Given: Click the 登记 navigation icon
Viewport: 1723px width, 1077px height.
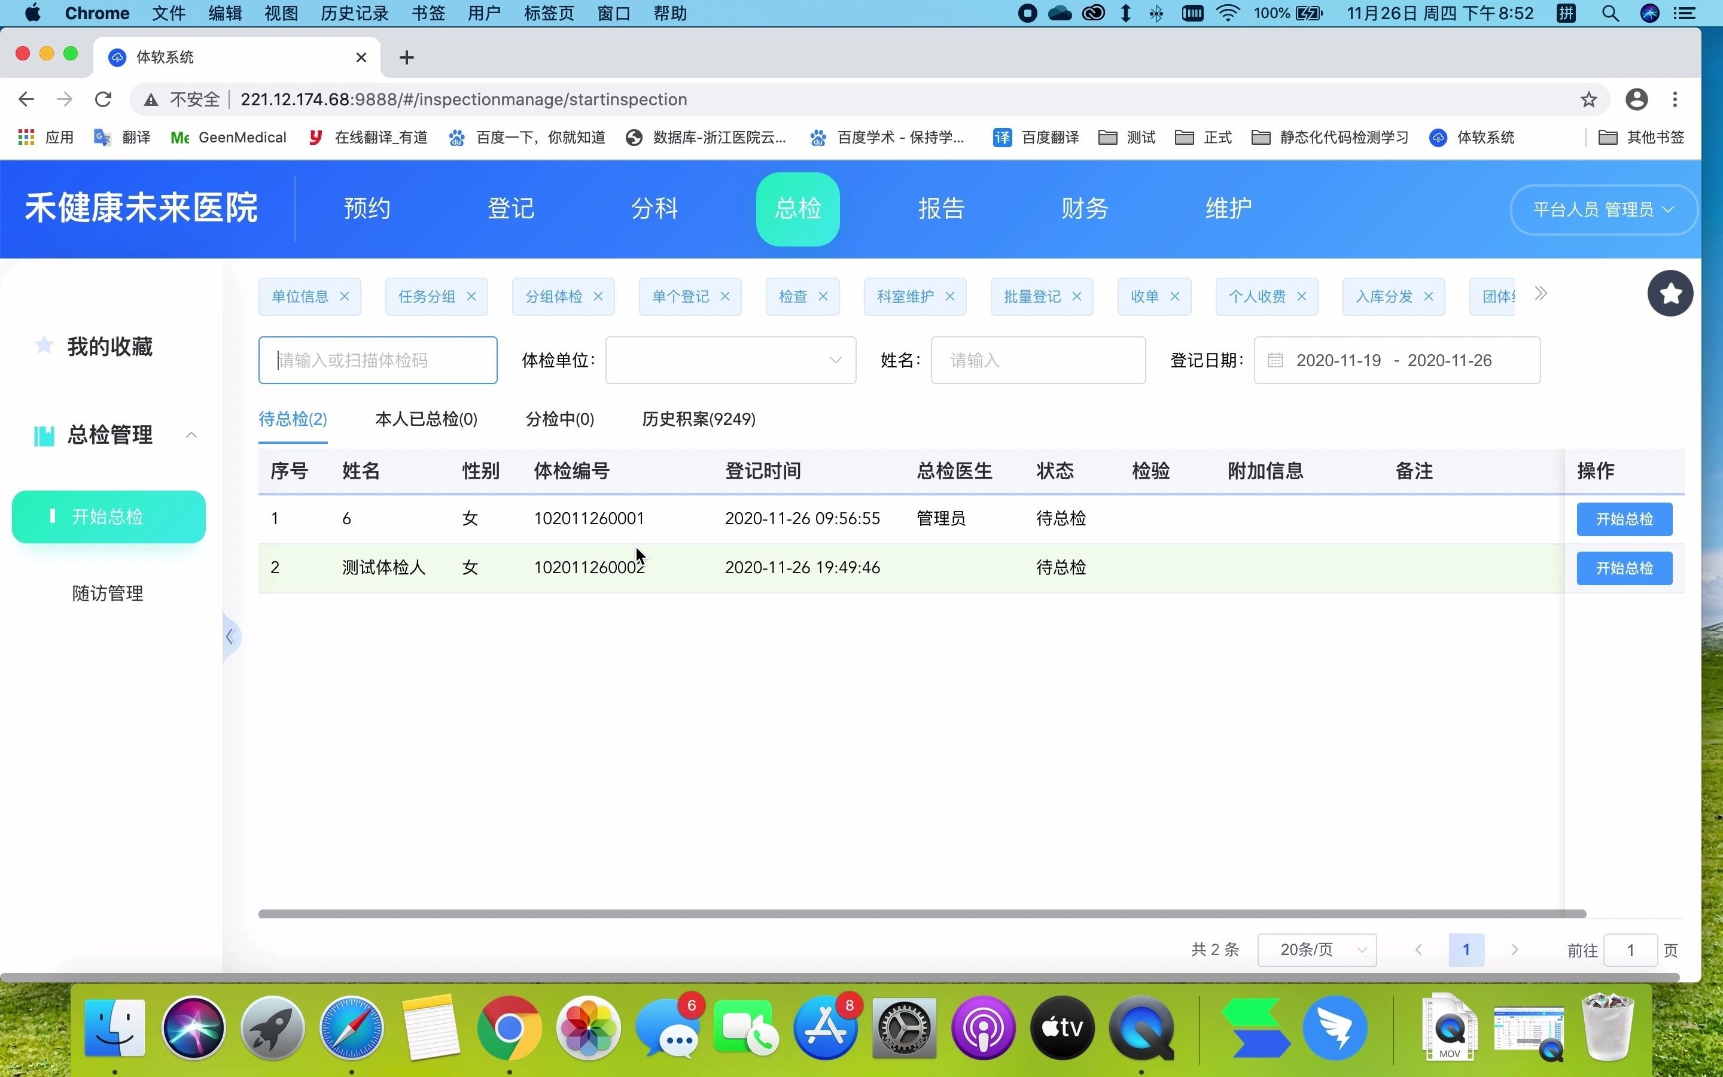Looking at the screenshot, I should (510, 208).
